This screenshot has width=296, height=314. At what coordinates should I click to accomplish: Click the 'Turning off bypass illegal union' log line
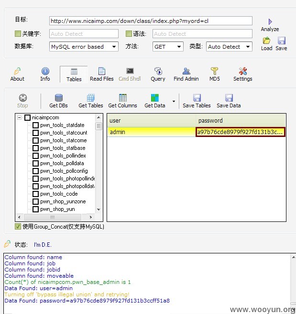(66, 294)
